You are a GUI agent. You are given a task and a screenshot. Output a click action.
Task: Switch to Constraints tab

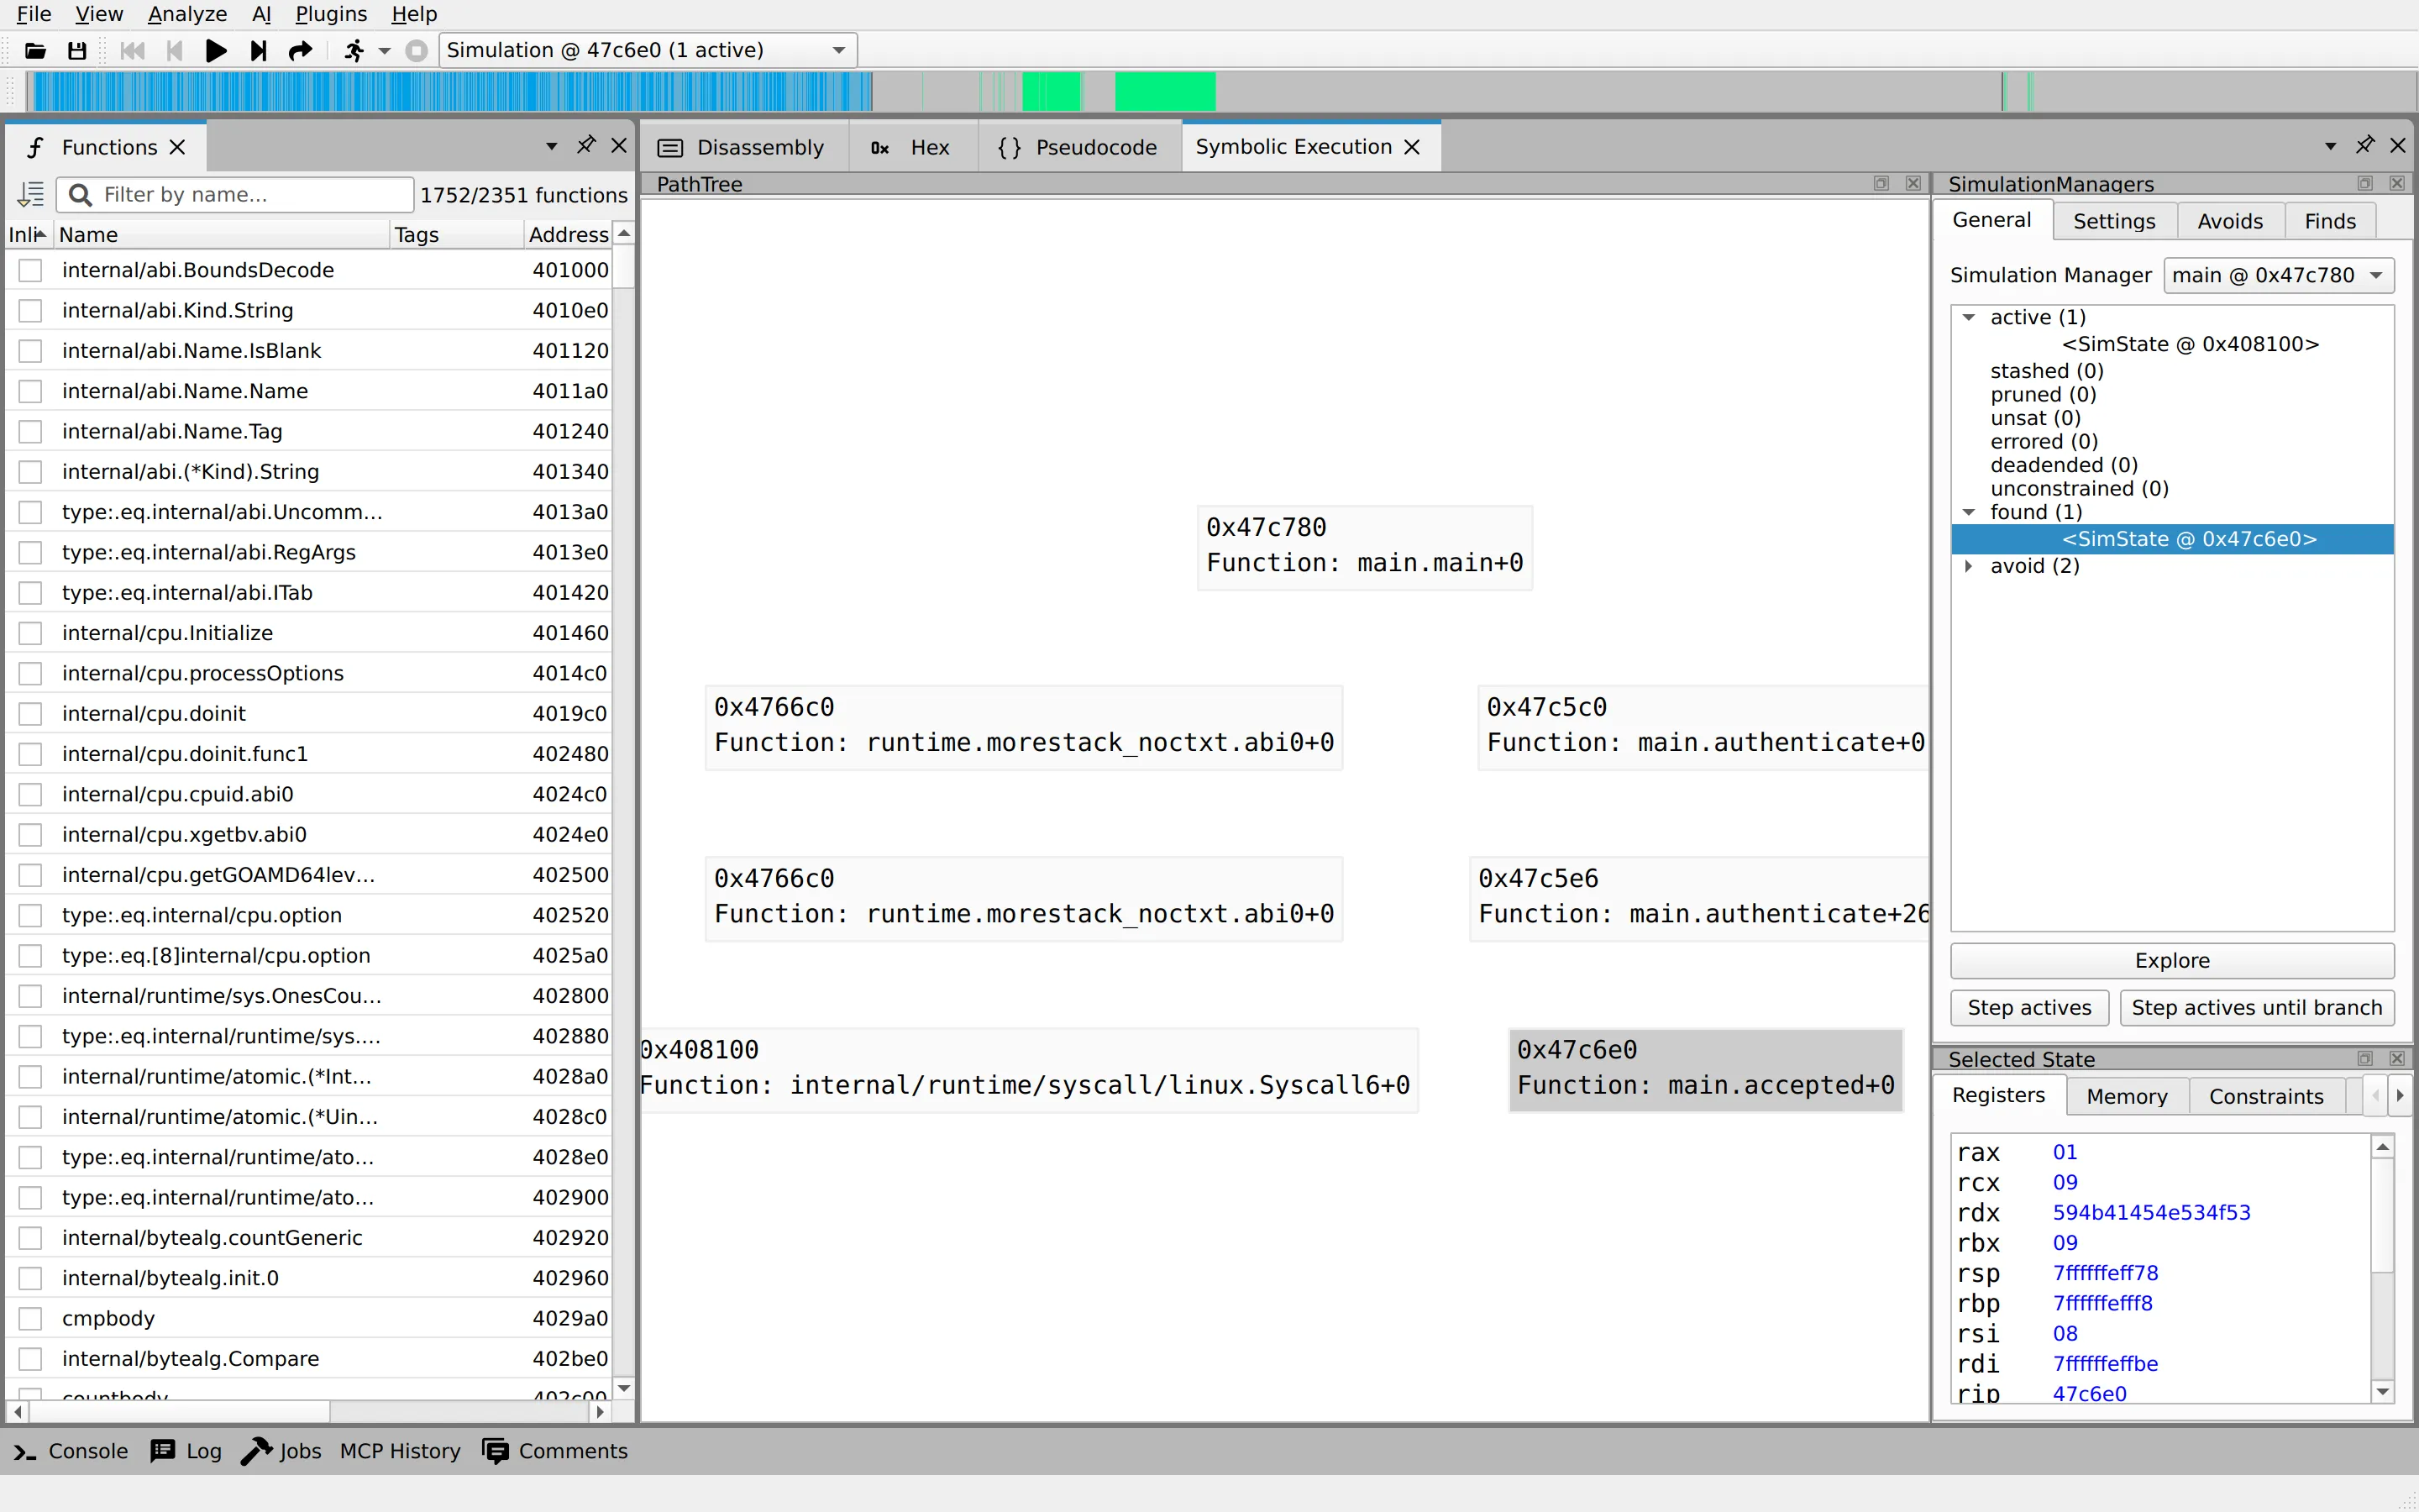click(x=2265, y=1096)
